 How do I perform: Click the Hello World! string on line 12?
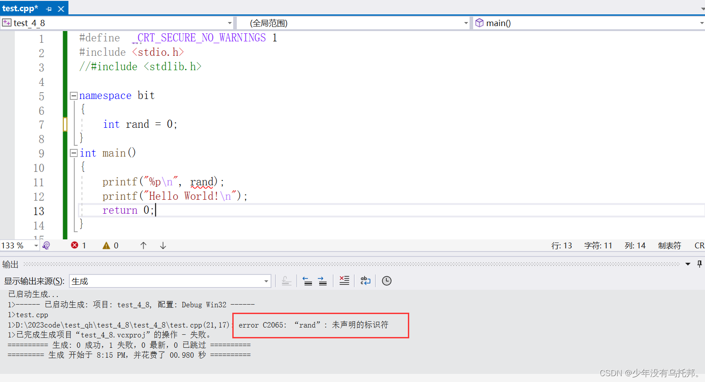[x=190, y=196]
